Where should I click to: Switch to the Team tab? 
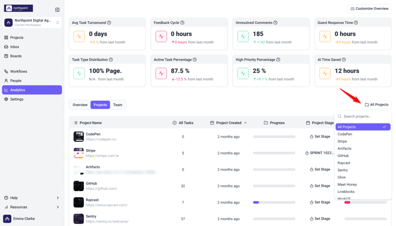(118, 105)
